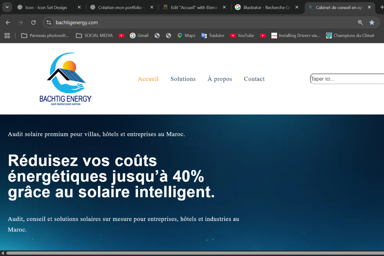Screen dimensions: 384x256
Task: Click the "Réduisez vos coûts énergétiques" headline
Action: (x=111, y=176)
